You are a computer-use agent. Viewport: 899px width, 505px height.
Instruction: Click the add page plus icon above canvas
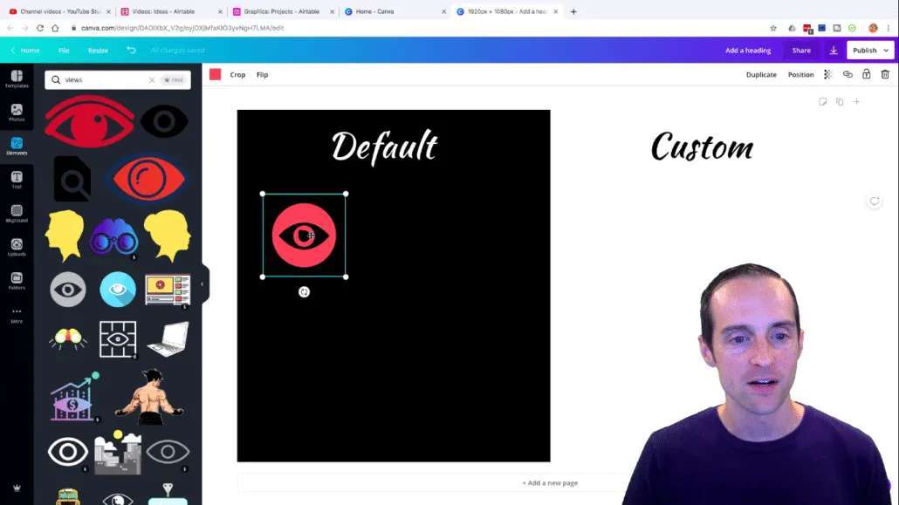[x=856, y=101]
